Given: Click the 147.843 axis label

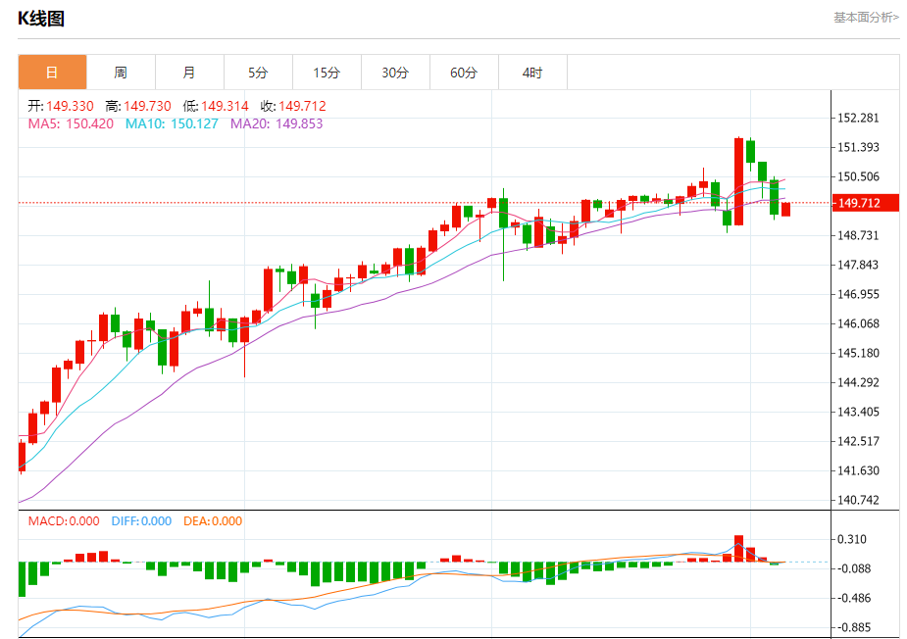Looking at the screenshot, I should pos(858,265).
